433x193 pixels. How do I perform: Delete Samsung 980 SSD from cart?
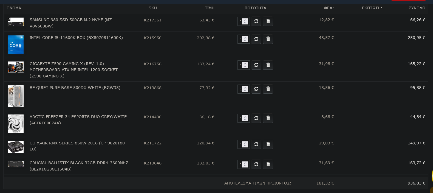268,21
